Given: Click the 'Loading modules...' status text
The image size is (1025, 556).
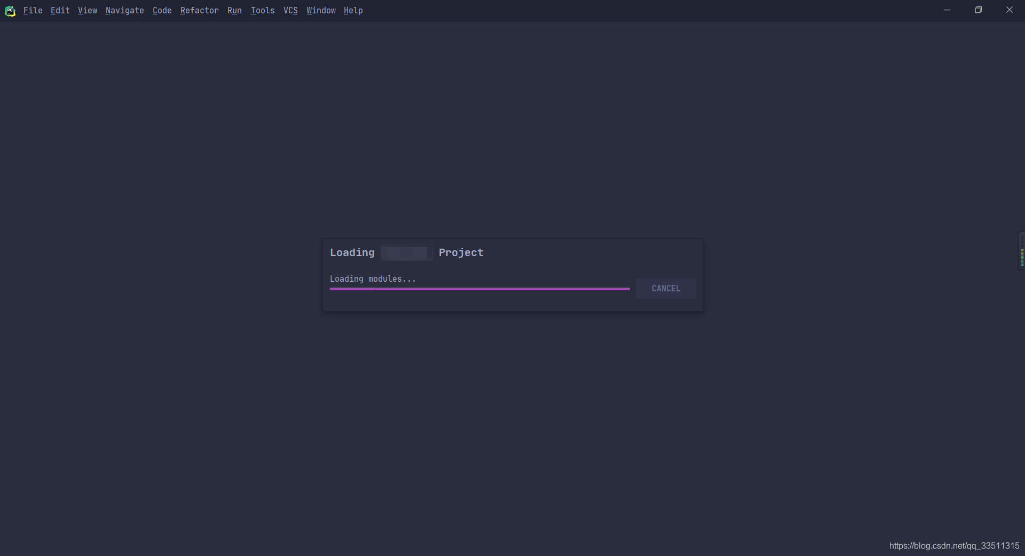Looking at the screenshot, I should [373, 279].
